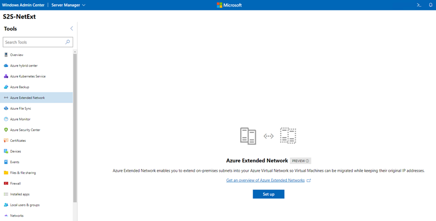
Task: Click the search magnifier icon
Action: tap(67, 42)
